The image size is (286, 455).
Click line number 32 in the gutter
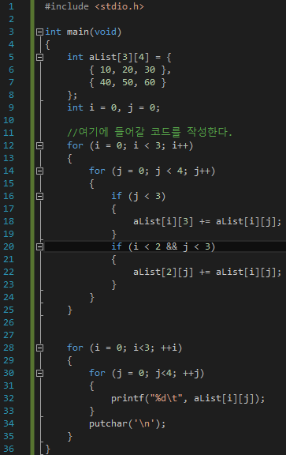click(9, 398)
